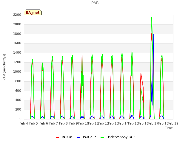Image resolution: width=191 pixels, height=143 pixels.
Task: Click the 2000 y-axis tick label
Action: click(17, 24)
